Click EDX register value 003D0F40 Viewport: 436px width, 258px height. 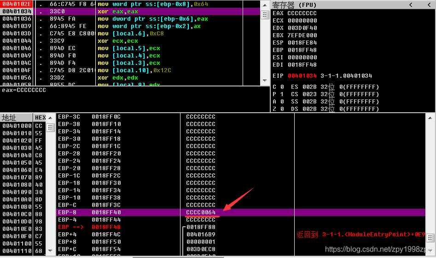[x=302, y=28]
